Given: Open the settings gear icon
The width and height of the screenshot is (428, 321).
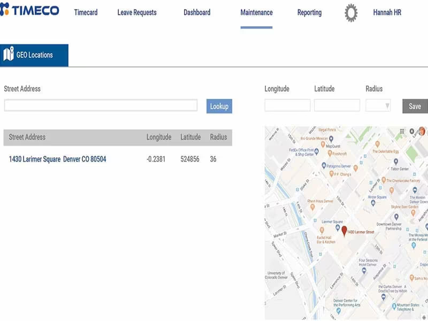Looking at the screenshot, I should click(x=351, y=13).
